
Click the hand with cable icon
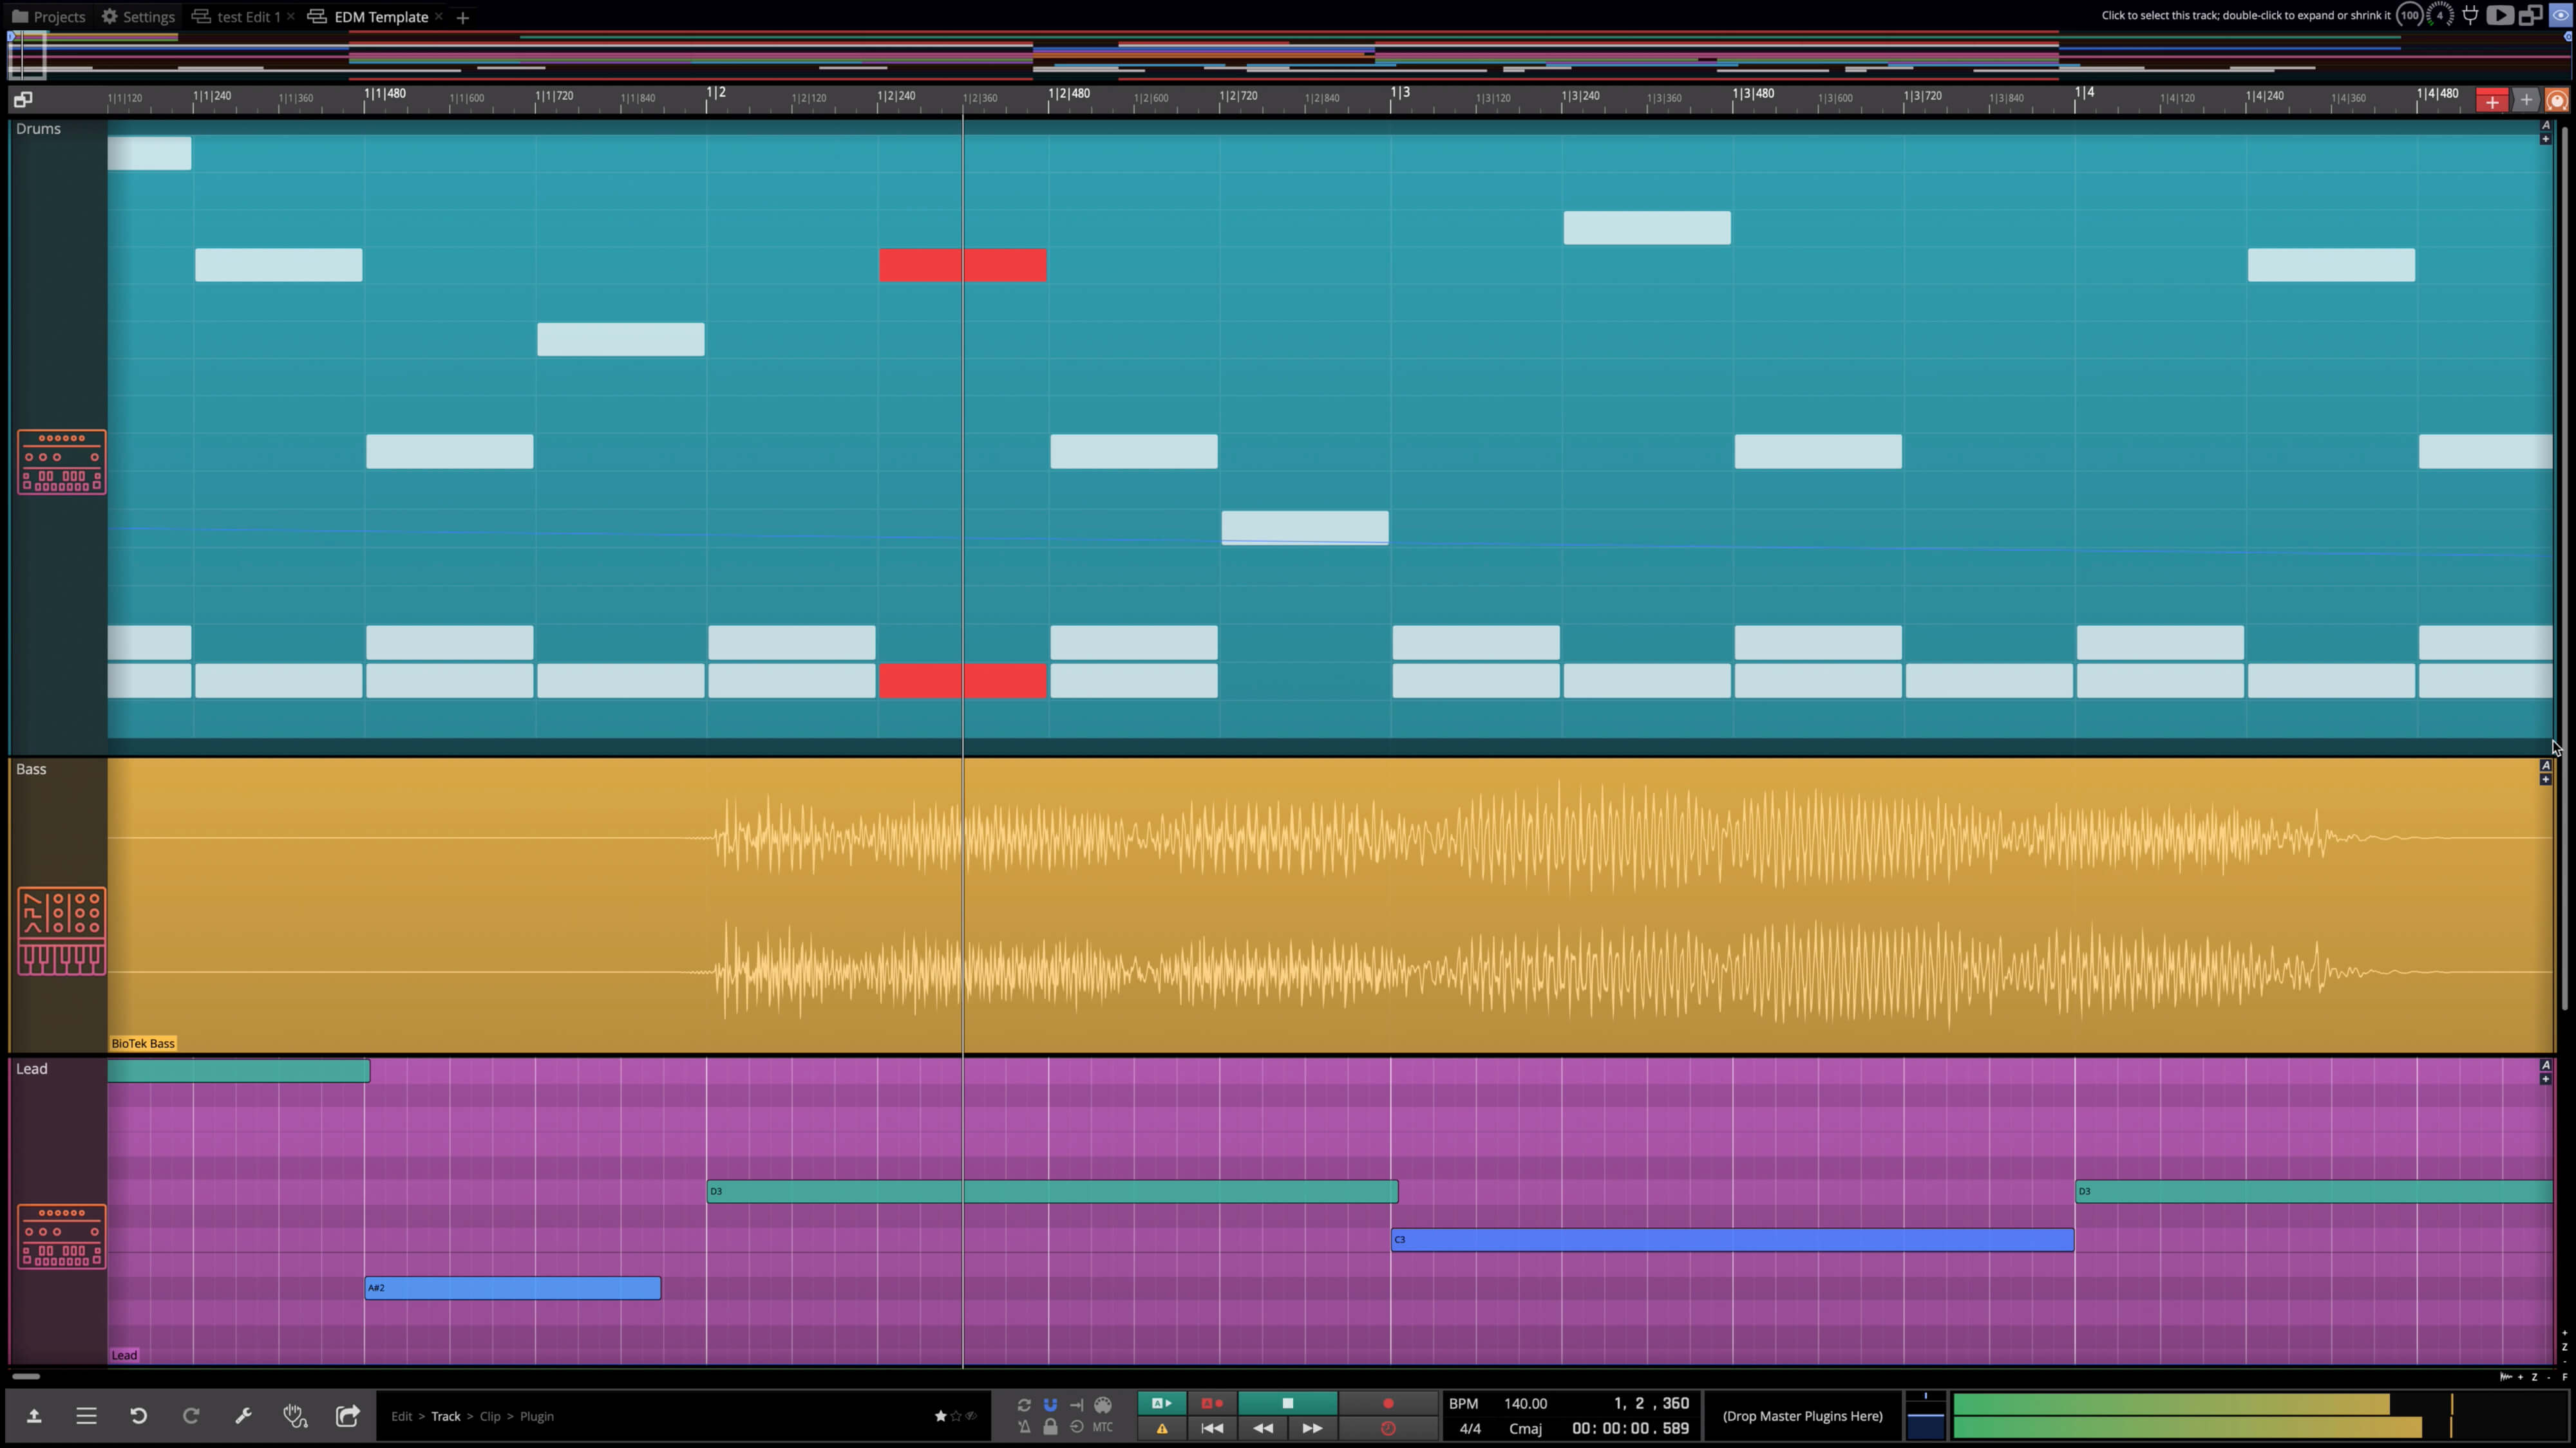click(x=295, y=1416)
